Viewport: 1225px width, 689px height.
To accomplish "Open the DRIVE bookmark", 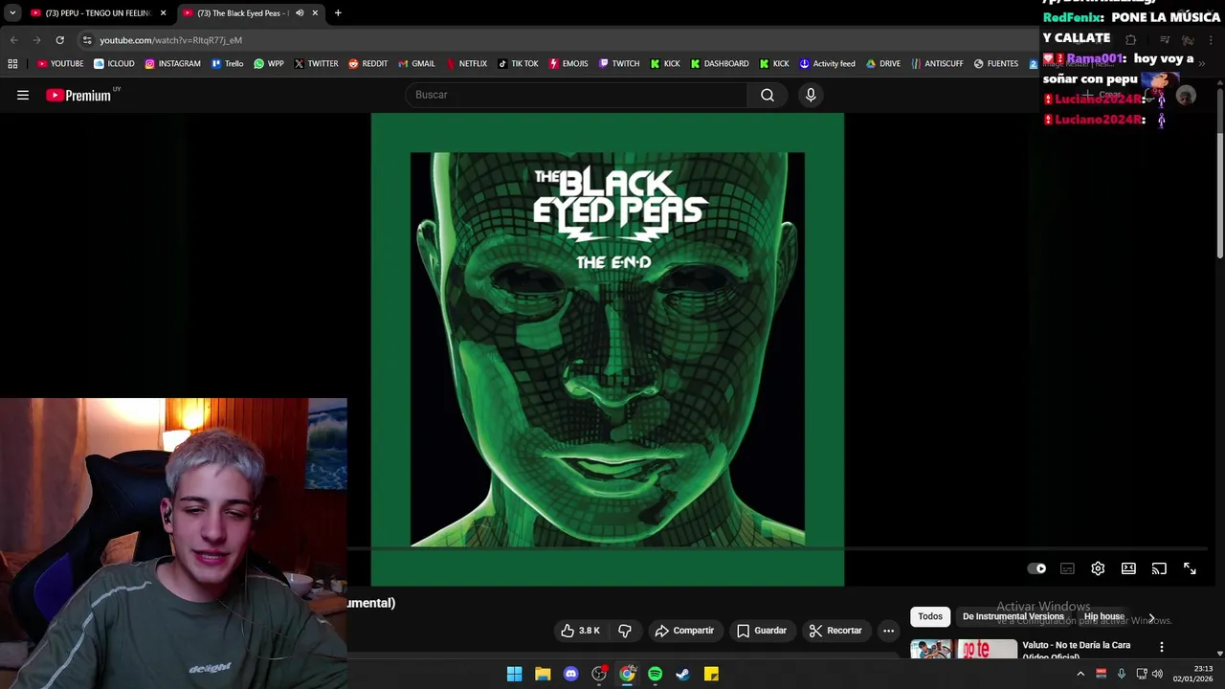I will (882, 64).
